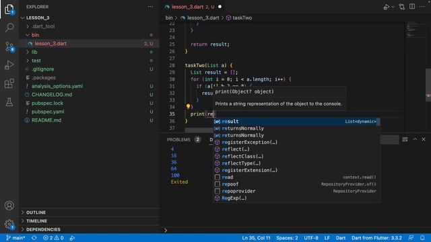431x242 pixels.
Task: Select the 'result' autocomplete suggestion
Action: click(296, 122)
